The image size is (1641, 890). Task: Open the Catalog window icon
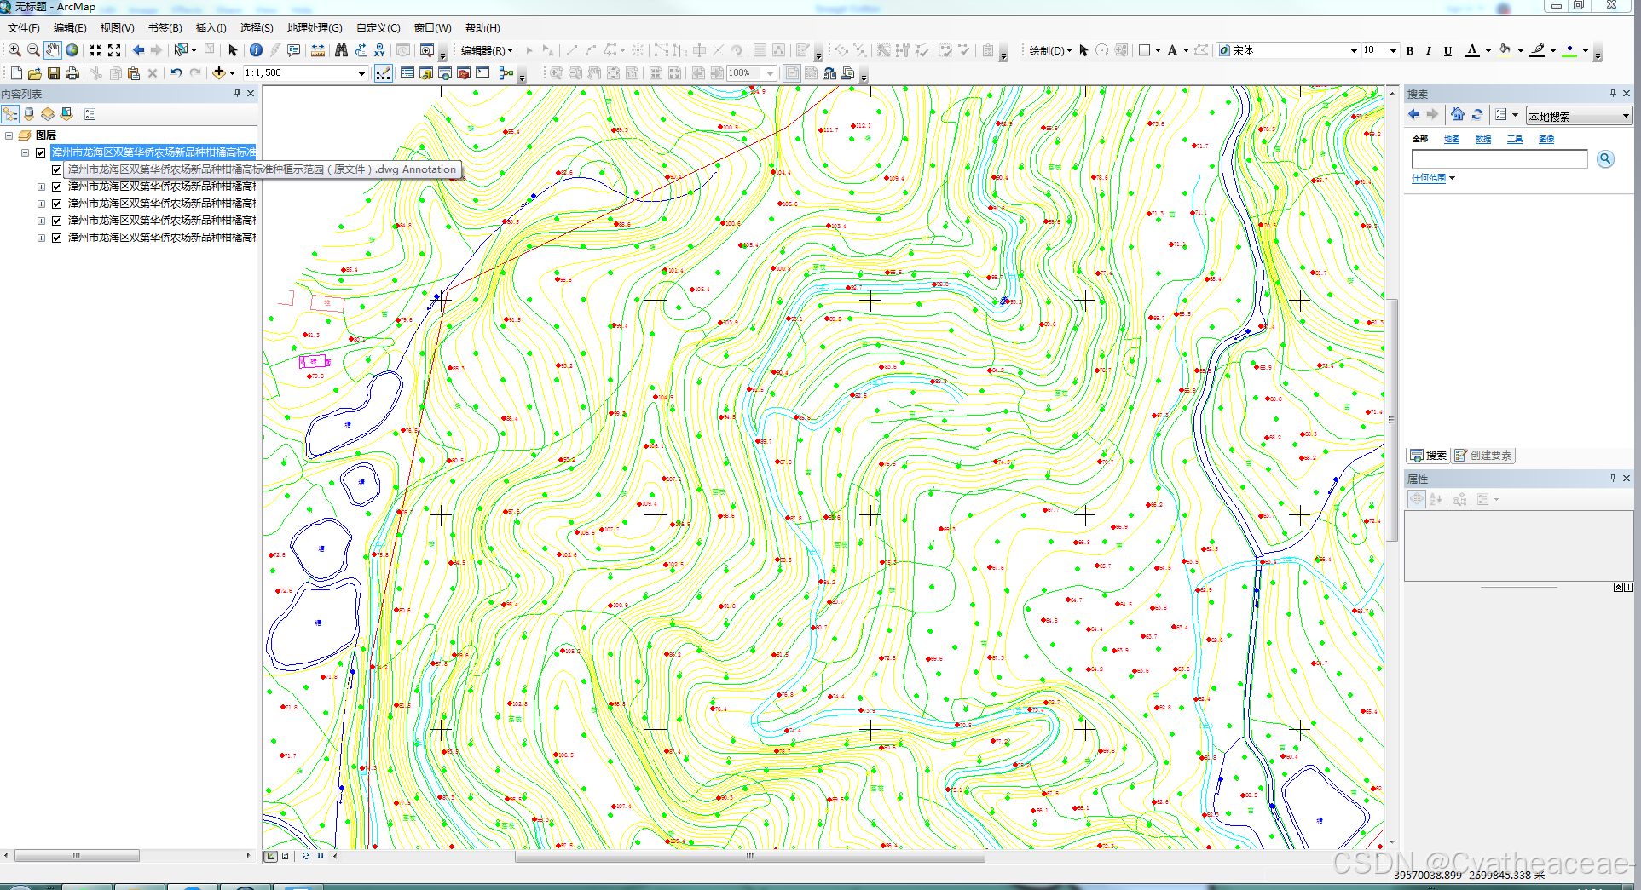click(426, 73)
